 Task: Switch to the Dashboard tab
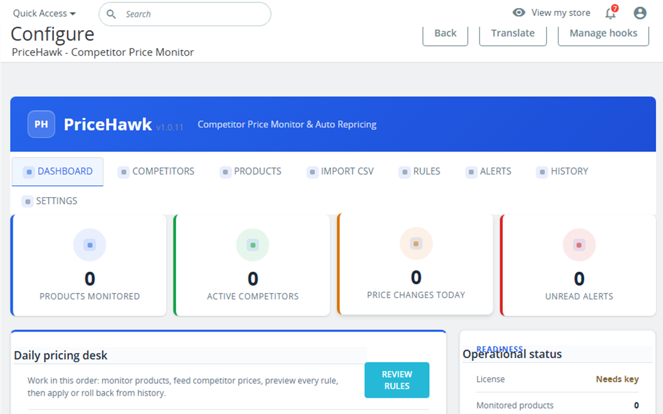pyautogui.click(x=57, y=172)
